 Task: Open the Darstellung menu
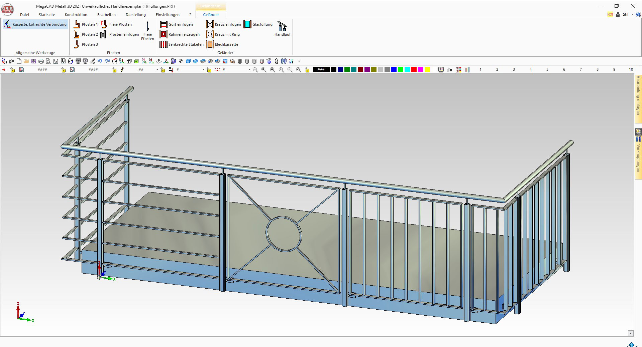(x=135, y=15)
